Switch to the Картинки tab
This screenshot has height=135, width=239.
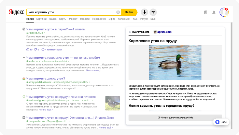pyautogui.click(x=41, y=19)
